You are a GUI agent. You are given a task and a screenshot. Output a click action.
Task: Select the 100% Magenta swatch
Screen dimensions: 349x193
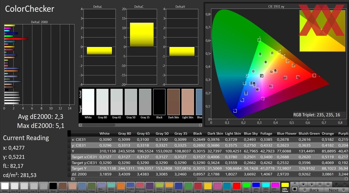(x=275, y=187)
